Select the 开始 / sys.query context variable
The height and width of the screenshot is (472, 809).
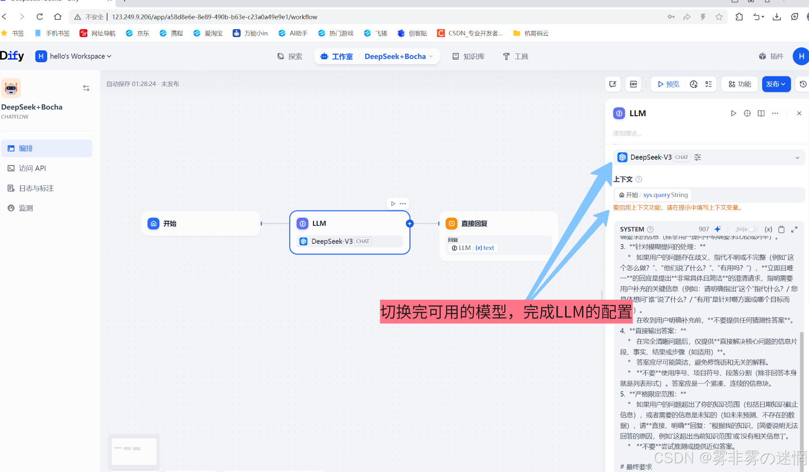point(654,195)
